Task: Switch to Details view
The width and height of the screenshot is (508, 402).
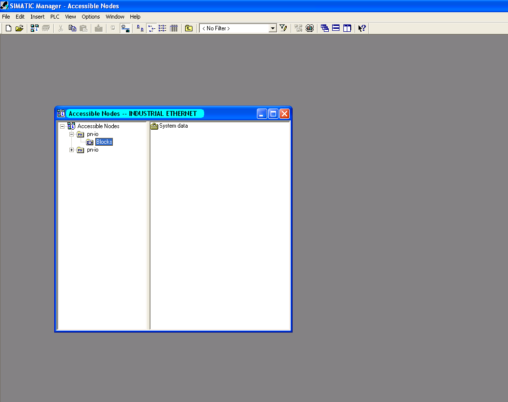Action: (x=174, y=28)
